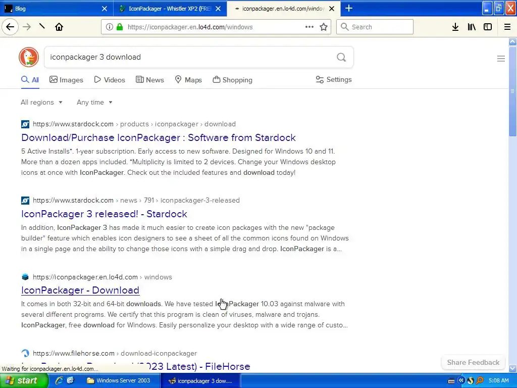
Task: Open IconPackager - Download link
Action: click(80, 290)
